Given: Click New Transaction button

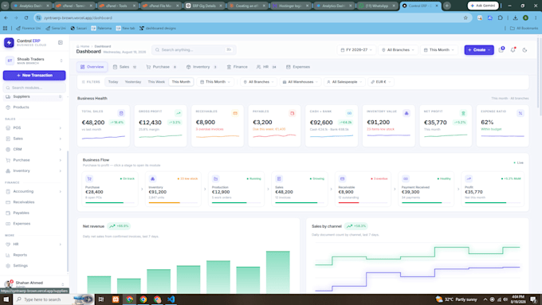Looking at the screenshot, I should tap(34, 76).
